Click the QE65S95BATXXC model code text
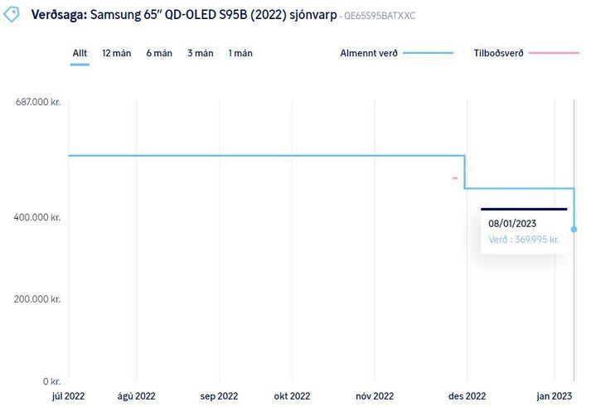The width and height of the screenshot is (591, 407). pyautogui.click(x=380, y=17)
